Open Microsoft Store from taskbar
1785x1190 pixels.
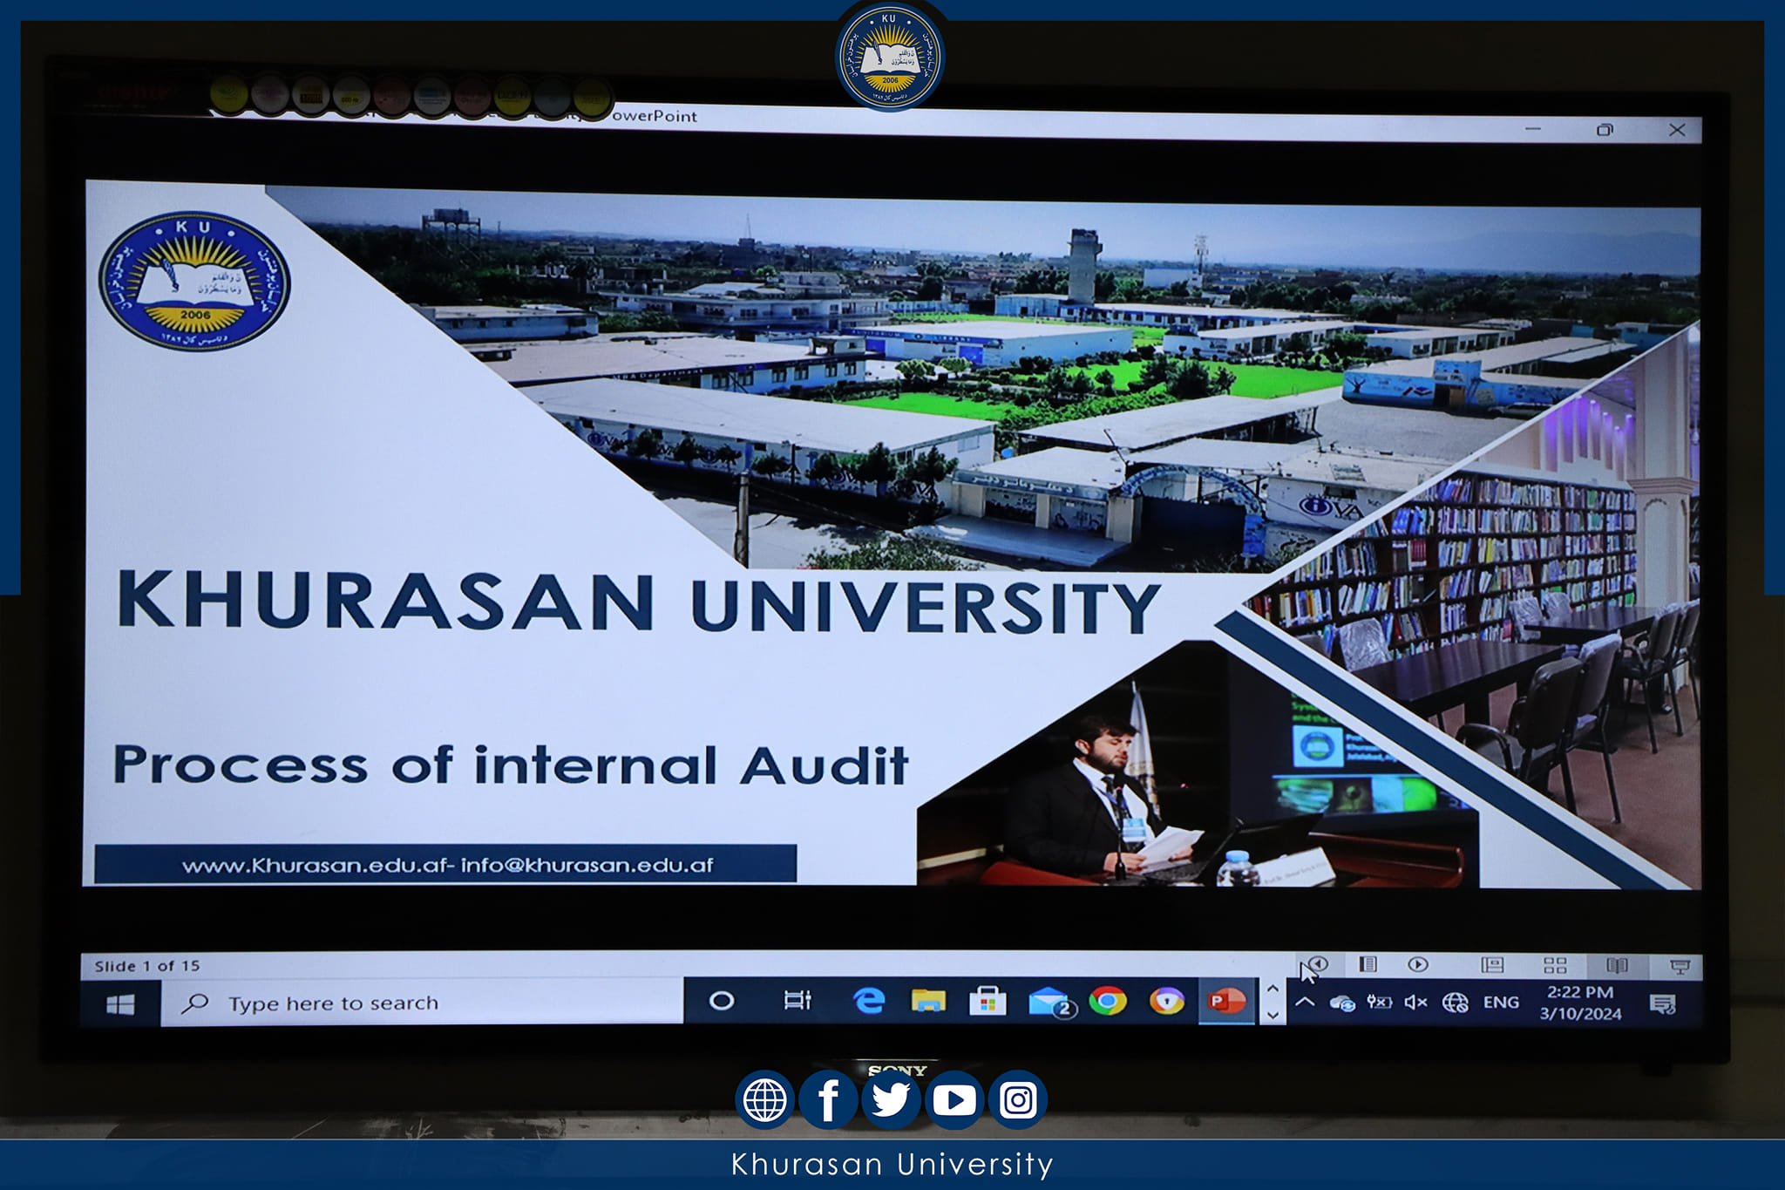988,1002
